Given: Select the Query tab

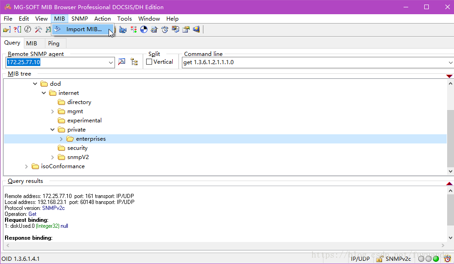Looking at the screenshot, I should [12, 43].
